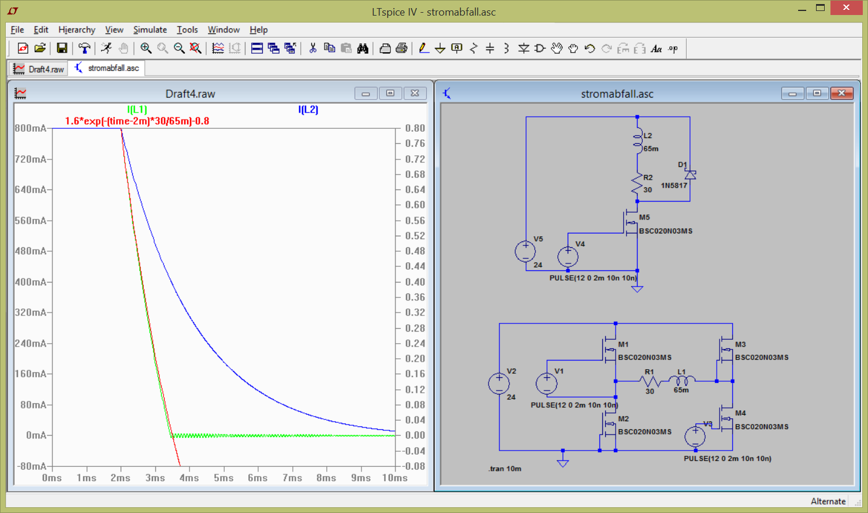Open a file with the folder icon
The width and height of the screenshot is (868, 513).
tap(40, 49)
